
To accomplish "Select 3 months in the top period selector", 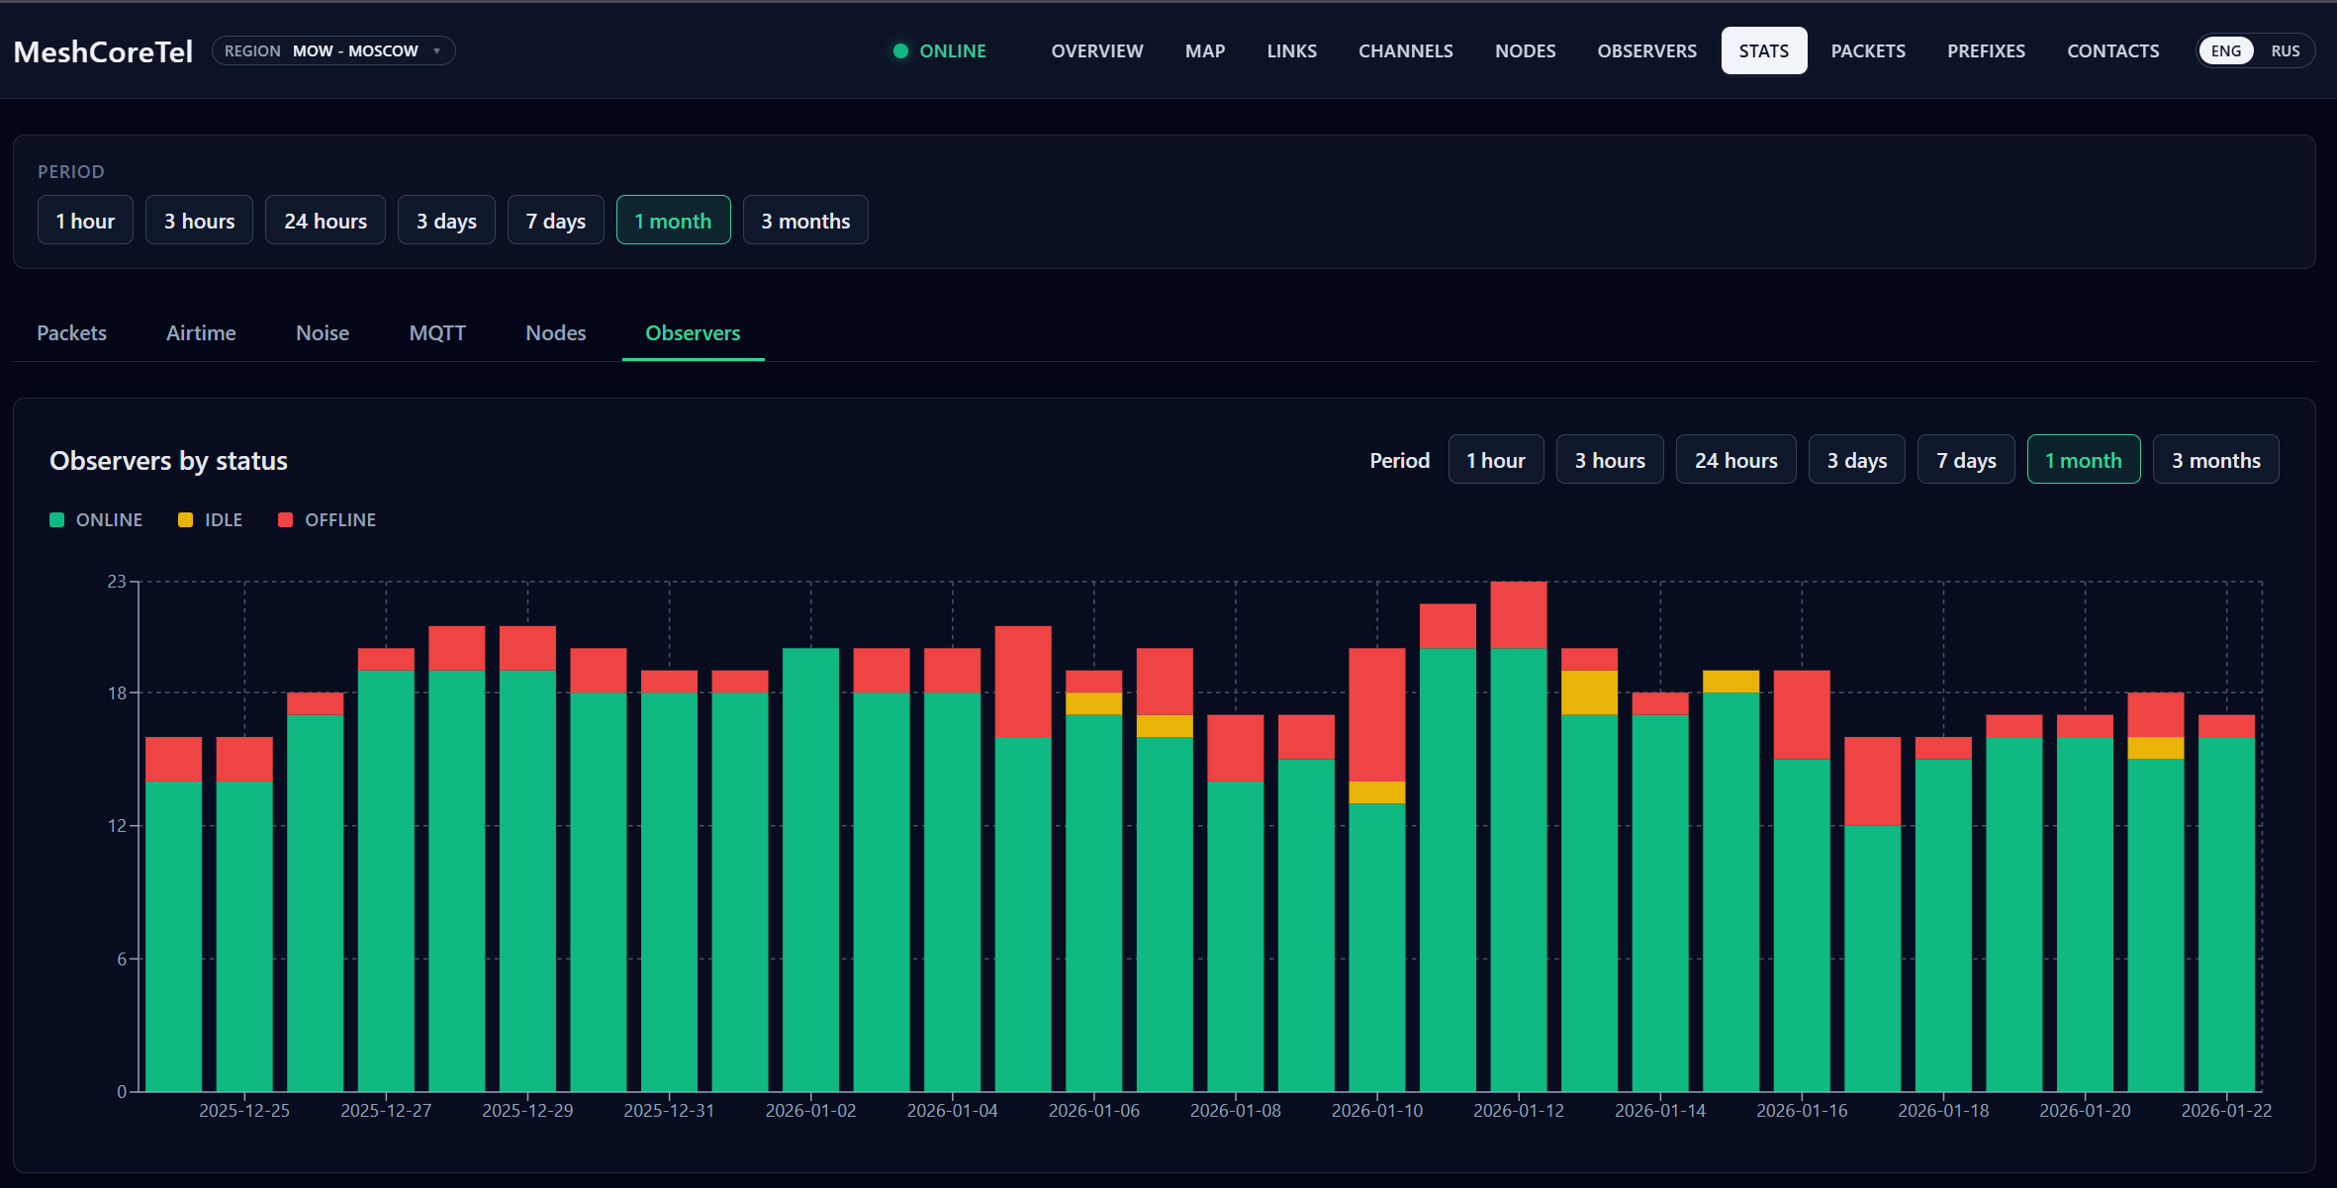I will (x=805, y=220).
